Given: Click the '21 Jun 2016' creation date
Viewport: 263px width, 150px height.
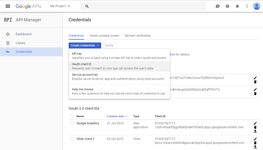Looking at the screenshot, I should (115, 123).
